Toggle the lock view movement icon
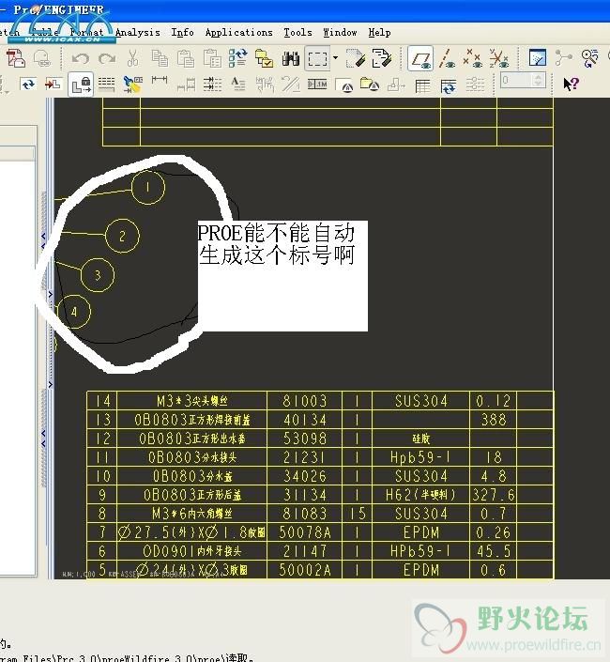The height and width of the screenshot is (662, 610). pos(81,85)
